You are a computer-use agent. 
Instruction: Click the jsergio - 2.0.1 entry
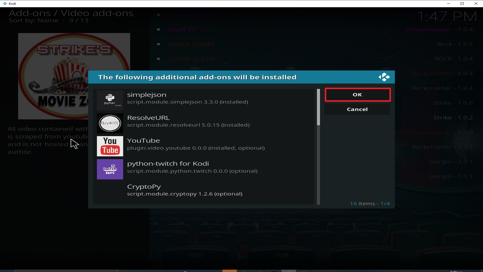[x=451, y=161]
